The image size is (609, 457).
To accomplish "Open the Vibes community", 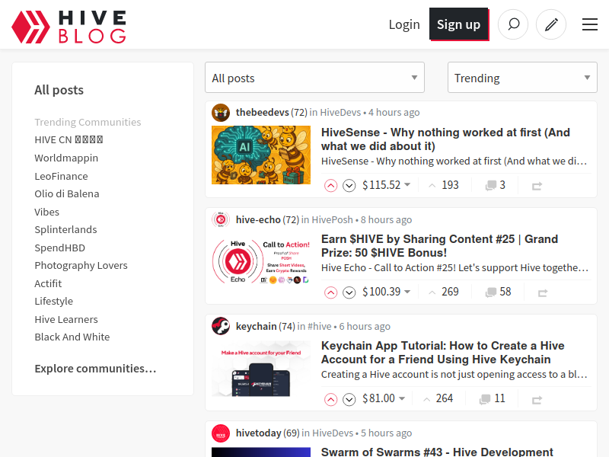I will click(46, 212).
